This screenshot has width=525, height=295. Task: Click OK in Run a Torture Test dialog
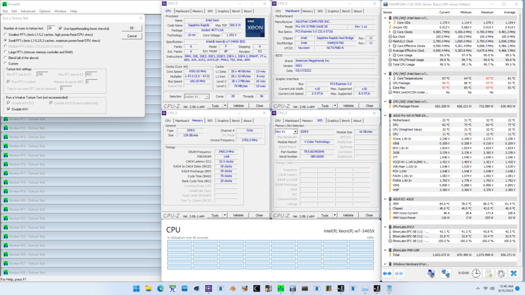[132, 28]
